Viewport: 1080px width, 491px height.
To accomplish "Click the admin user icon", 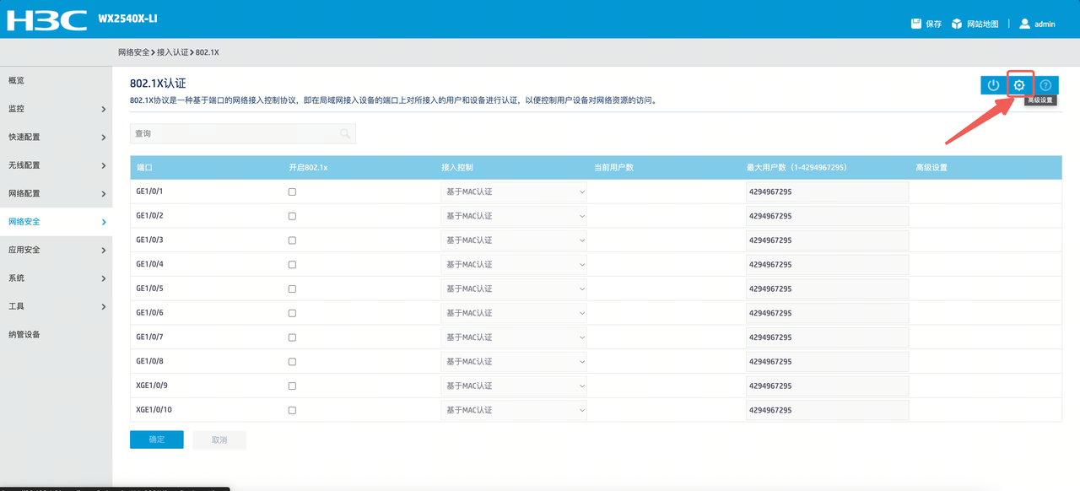I will [1024, 24].
